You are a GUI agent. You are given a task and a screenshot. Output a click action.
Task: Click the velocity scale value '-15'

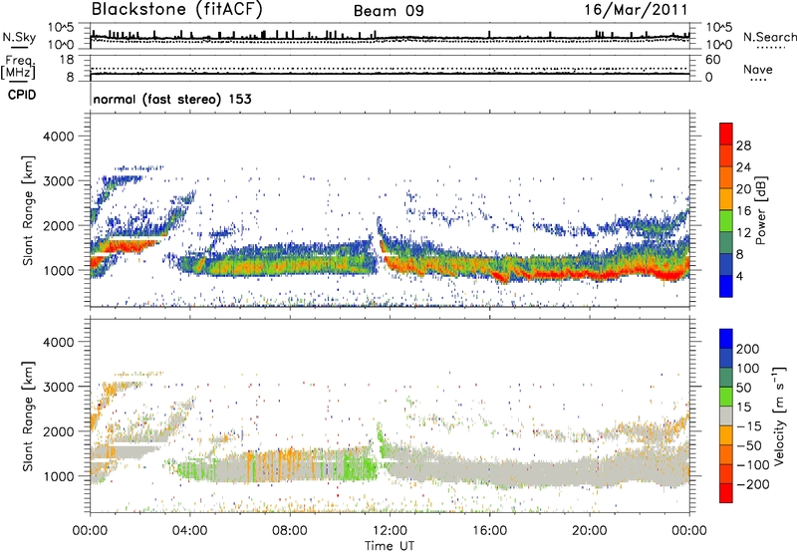coord(749,426)
